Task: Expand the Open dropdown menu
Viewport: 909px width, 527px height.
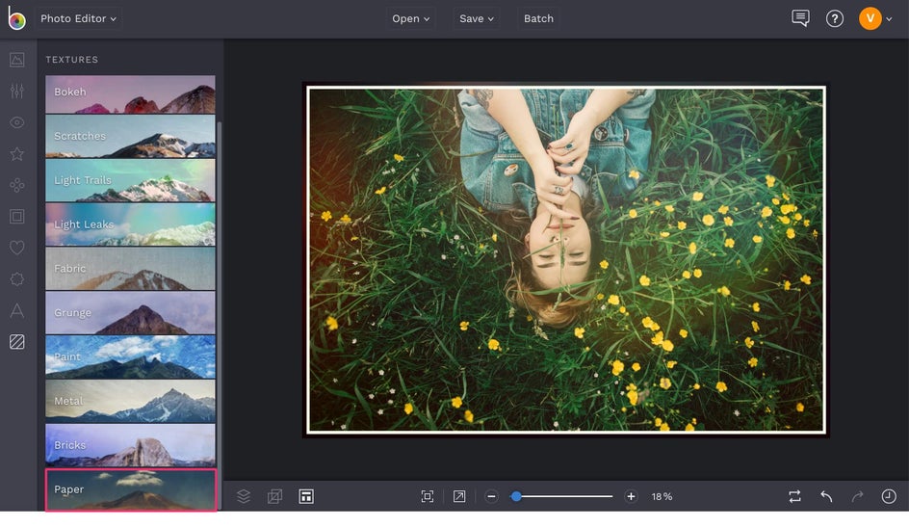Action: (411, 18)
